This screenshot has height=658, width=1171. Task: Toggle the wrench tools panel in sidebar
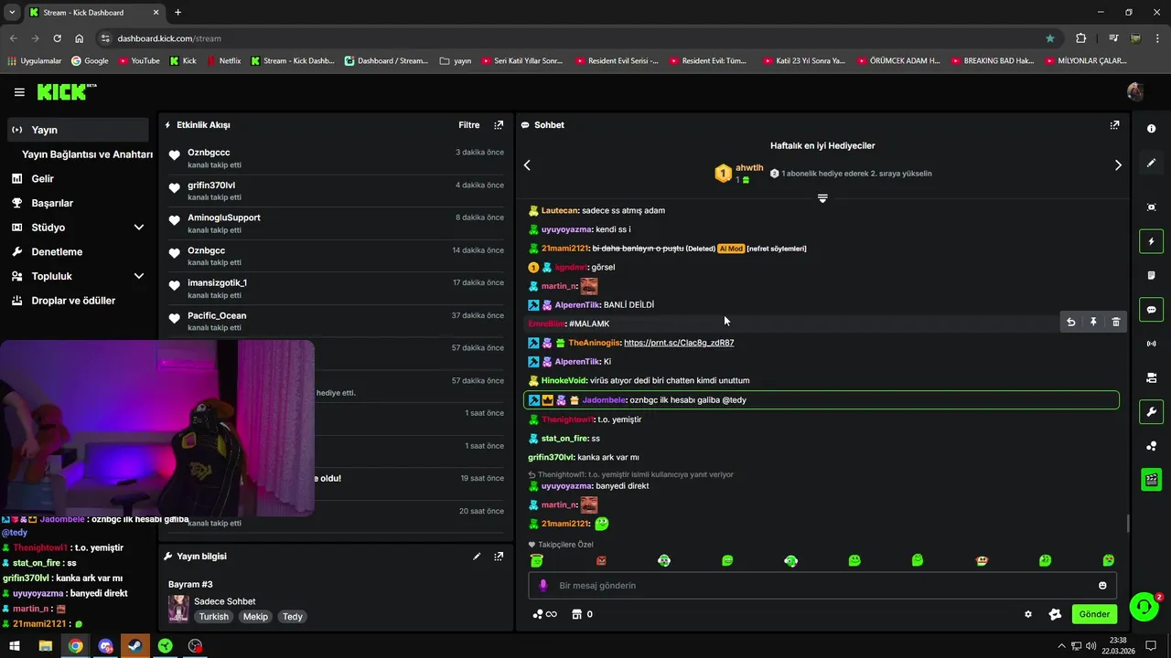(1152, 411)
